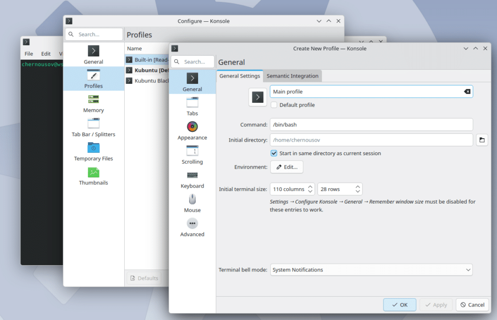Edit the environment variables

pos(286,167)
